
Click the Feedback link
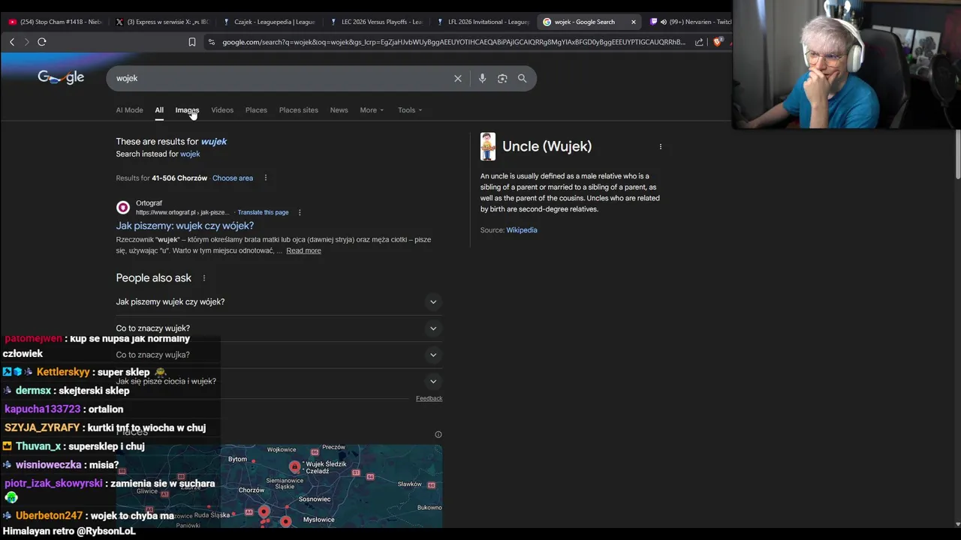pyautogui.click(x=429, y=398)
